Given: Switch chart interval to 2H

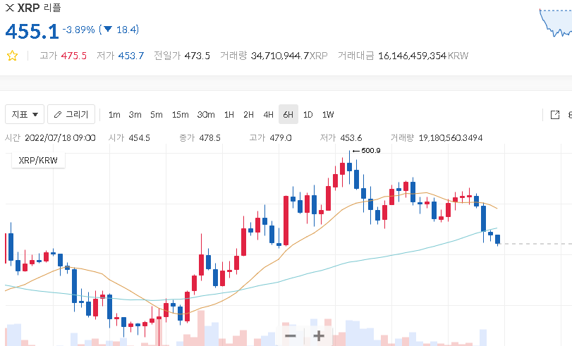Looking at the screenshot, I should tap(248, 114).
